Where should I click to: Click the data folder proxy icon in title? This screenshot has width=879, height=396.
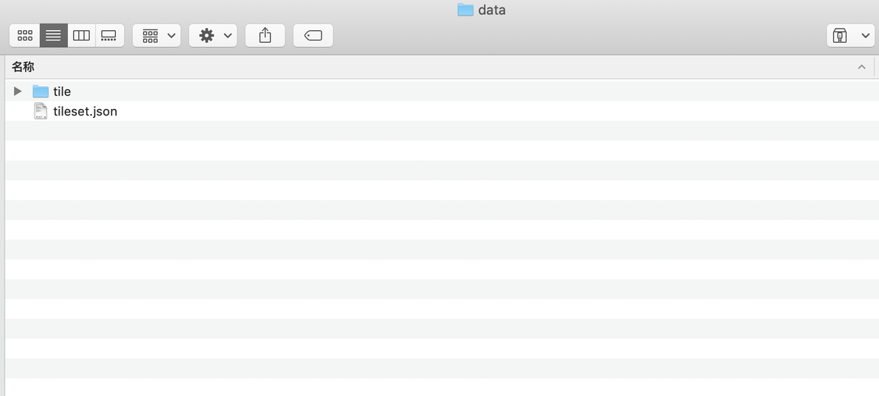tap(465, 10)
